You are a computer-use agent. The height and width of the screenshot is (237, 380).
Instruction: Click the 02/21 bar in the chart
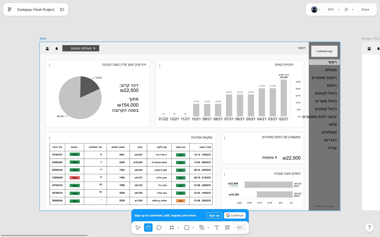(284, 98)
